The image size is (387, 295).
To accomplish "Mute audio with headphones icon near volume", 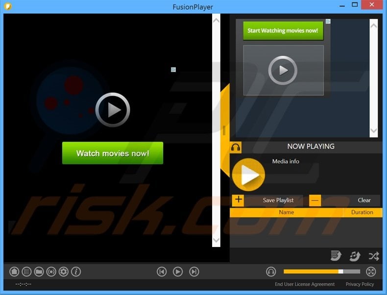I will pos(271,271).
